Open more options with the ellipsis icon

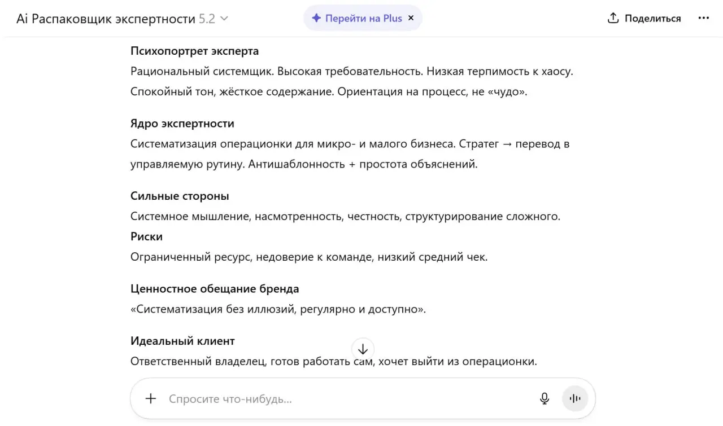click(x=703, y=17)
